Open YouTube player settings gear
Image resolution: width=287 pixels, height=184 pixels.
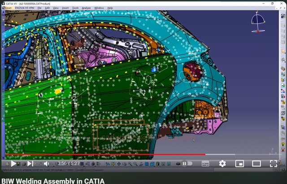222,164
